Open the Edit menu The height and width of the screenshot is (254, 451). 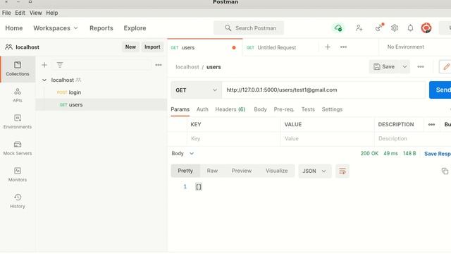(20, 13)
